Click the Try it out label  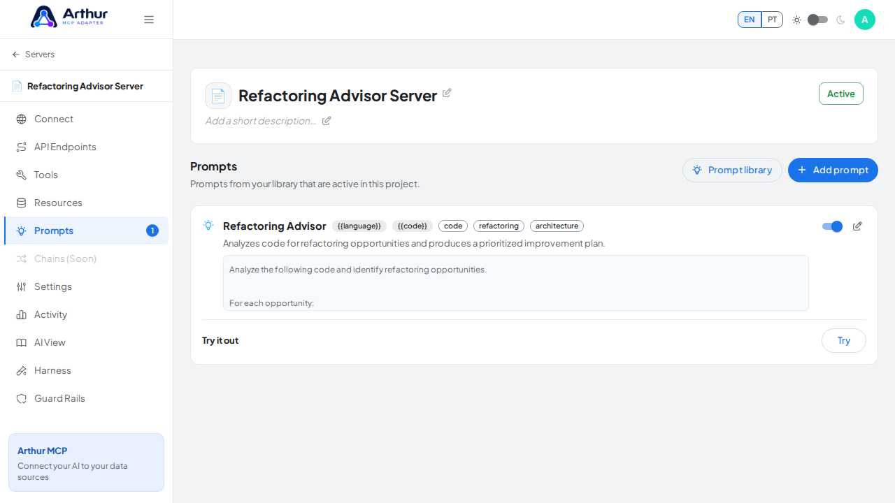point(220,341)
